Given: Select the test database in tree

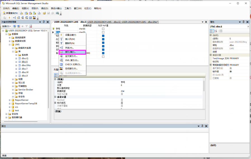Looking at the screenshot, I should 17,111.
